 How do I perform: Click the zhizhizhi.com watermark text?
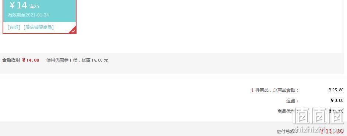click(318, 130)
